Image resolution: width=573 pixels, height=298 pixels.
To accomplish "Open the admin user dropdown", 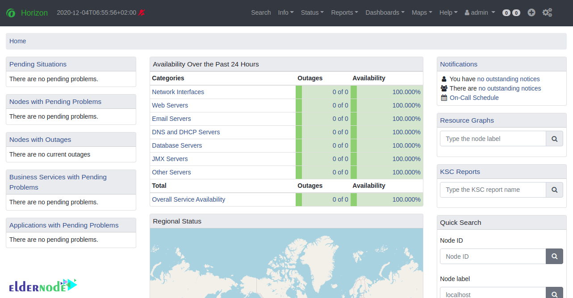I will (x=479, y=12).
